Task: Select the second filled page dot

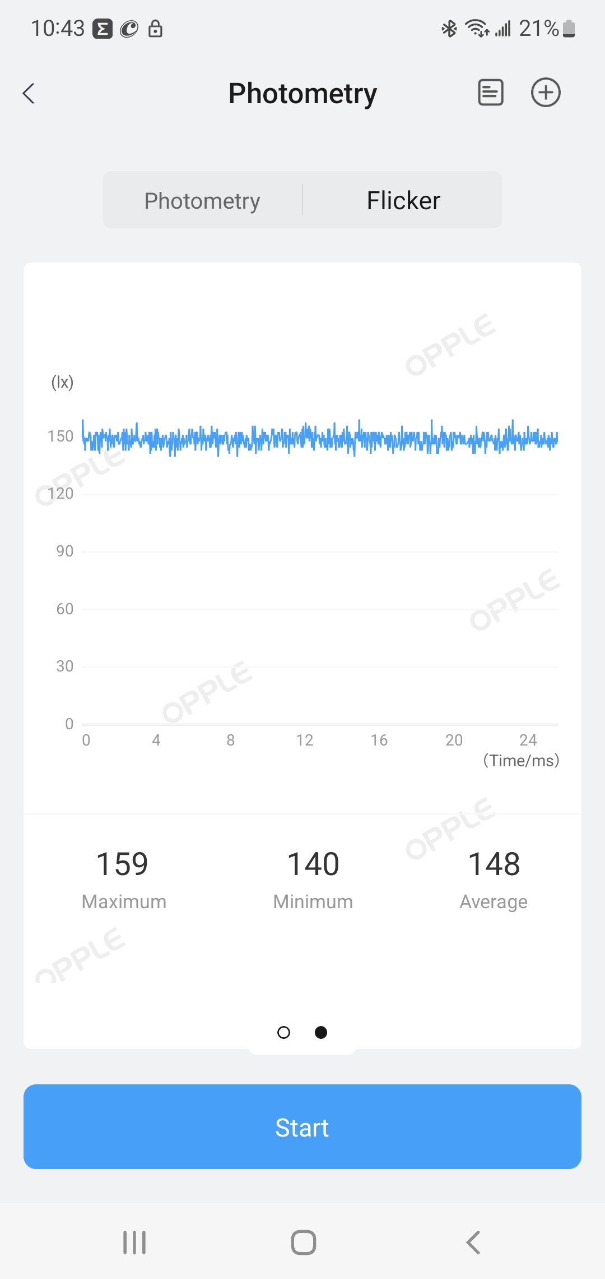Action: point(321,1032)
